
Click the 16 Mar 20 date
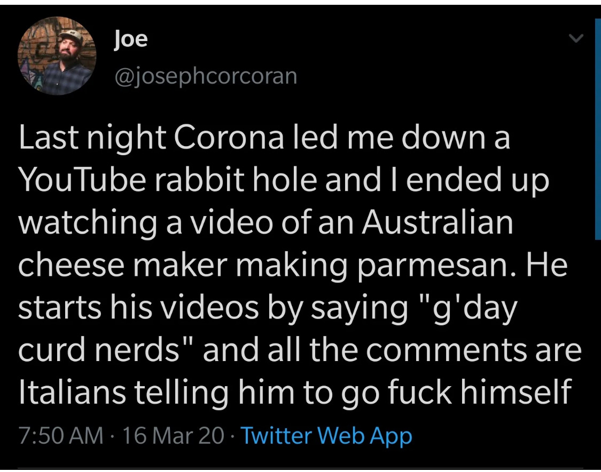point(173,436)
